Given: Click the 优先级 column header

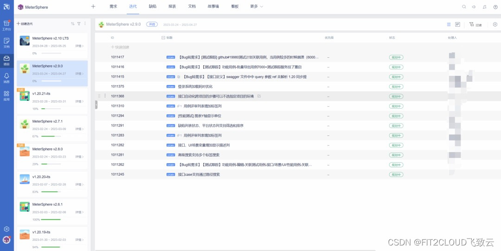Looking at the screenshot, I should (329, 37).
